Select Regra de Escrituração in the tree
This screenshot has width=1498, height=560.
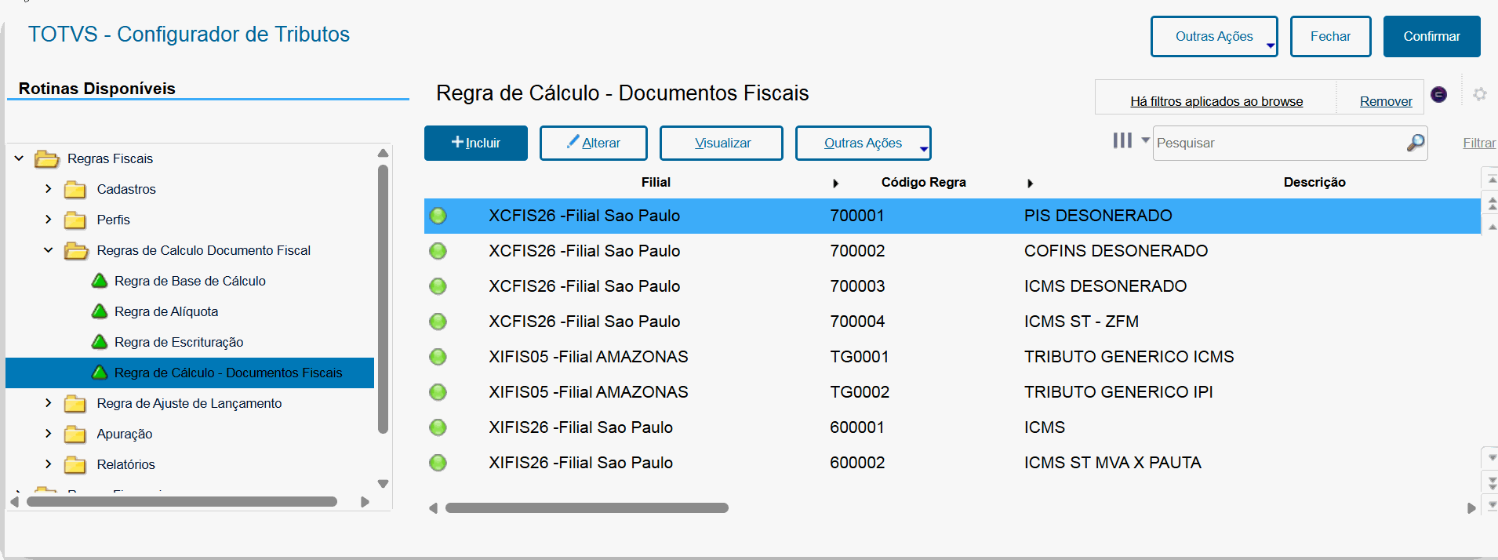(x=179, y=342)
